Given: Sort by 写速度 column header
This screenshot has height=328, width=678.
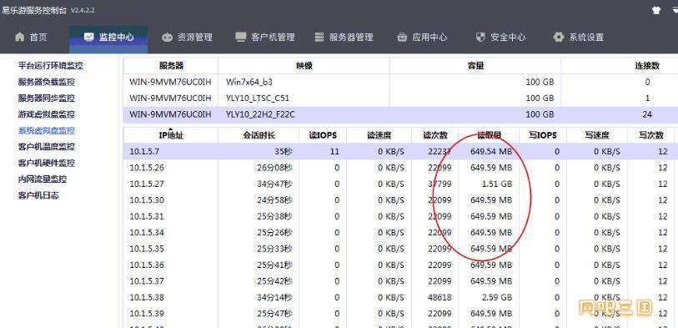Looking at the screenshot, I should tap(597, 135).
